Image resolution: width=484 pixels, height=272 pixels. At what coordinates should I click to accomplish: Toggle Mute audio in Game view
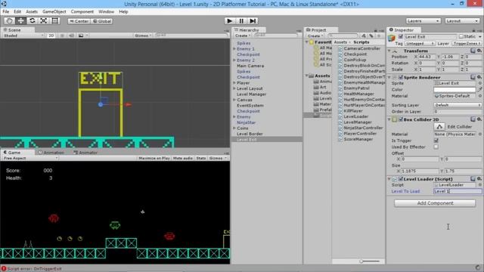tap(183, 158)
